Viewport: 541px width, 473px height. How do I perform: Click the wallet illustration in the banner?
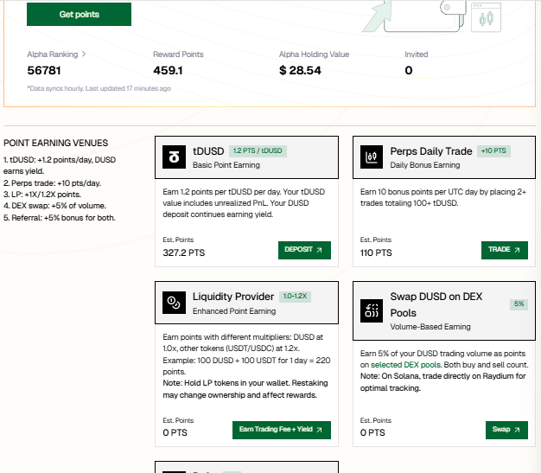pyautogui.click(x=424, y=16)
